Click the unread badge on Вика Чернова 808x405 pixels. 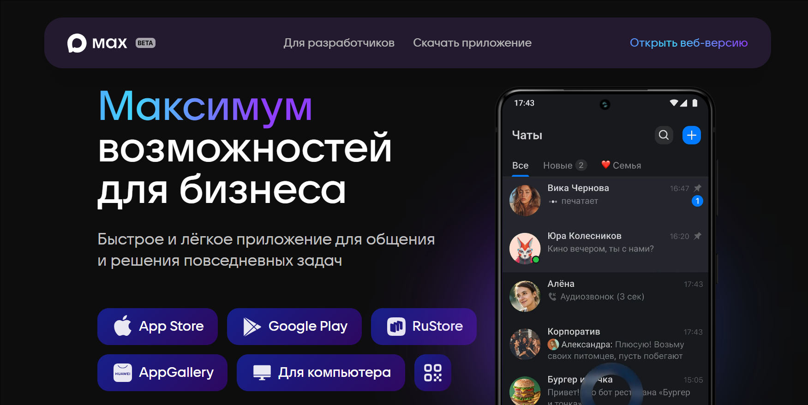pos(697,201)
